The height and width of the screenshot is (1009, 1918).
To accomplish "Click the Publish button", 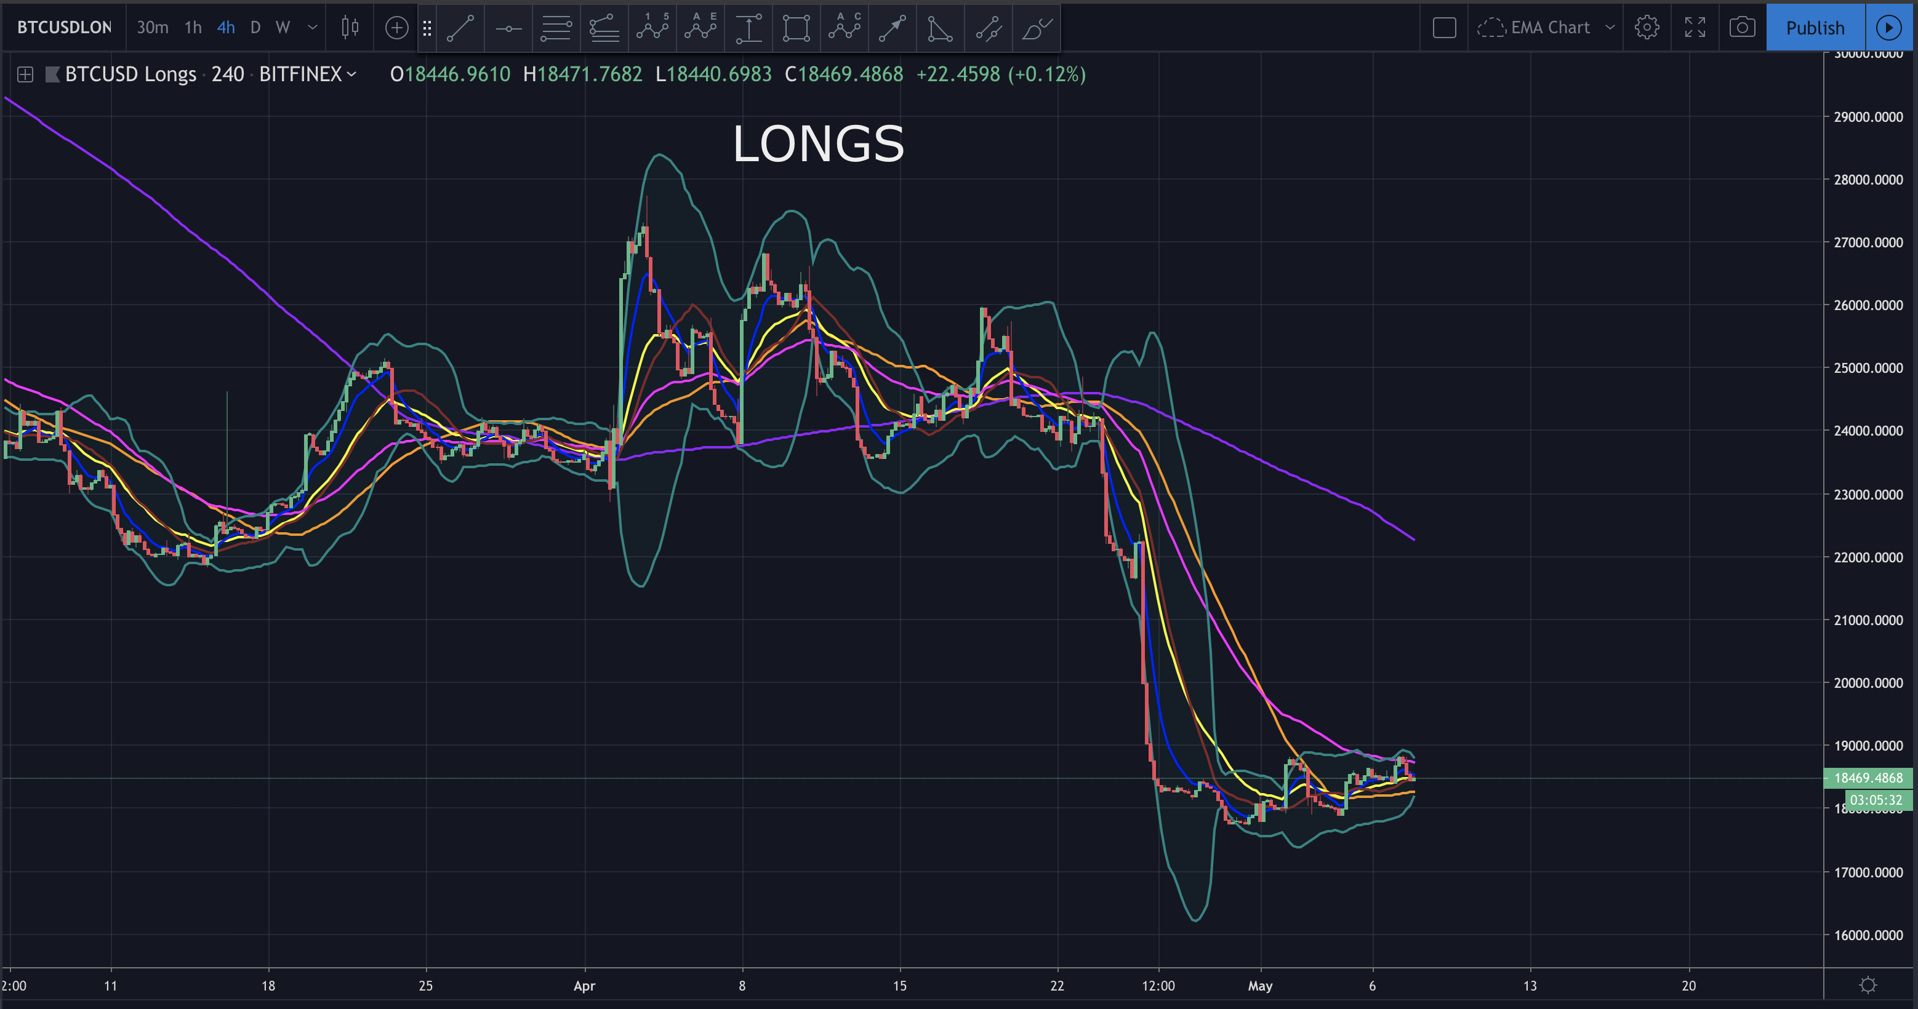I will (1815, 28).
